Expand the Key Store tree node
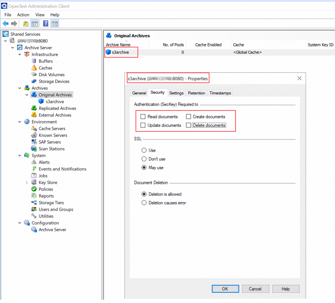Viewport: 335px width, 303px height. [27, 183]
